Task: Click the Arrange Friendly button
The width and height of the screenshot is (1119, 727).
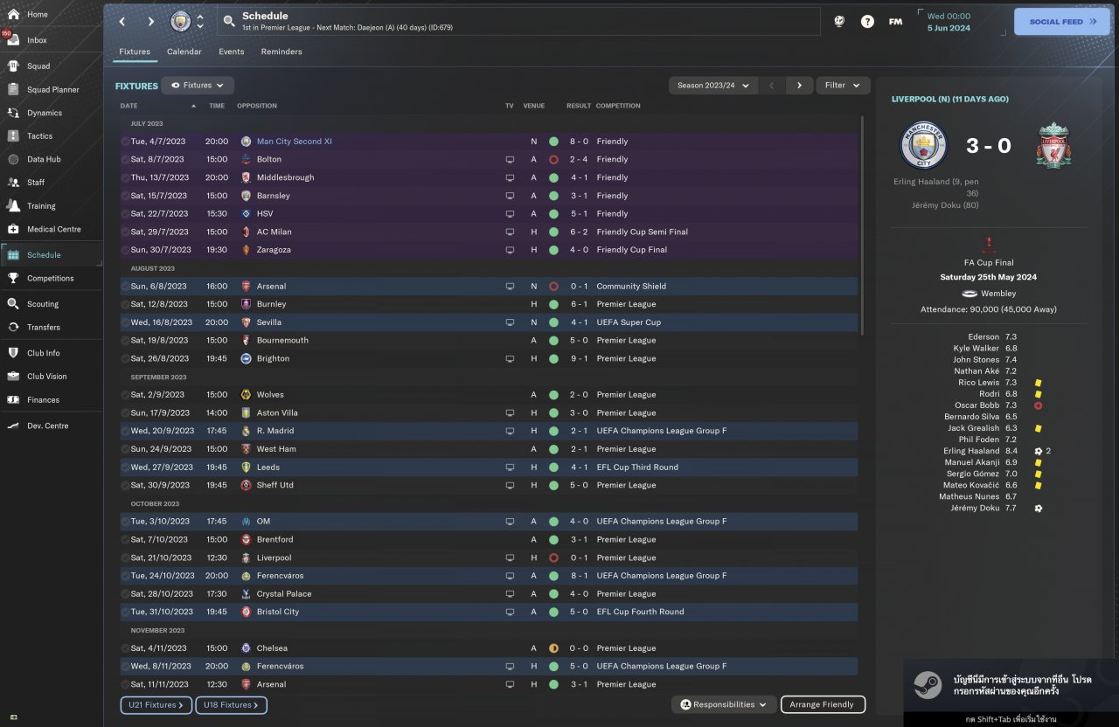Action: click(x=822, y=704)
